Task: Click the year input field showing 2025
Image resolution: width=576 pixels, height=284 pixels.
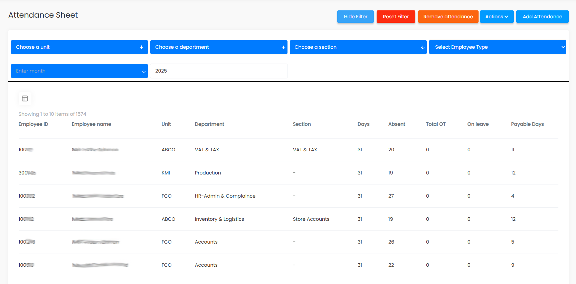Action: click(219, 71)
